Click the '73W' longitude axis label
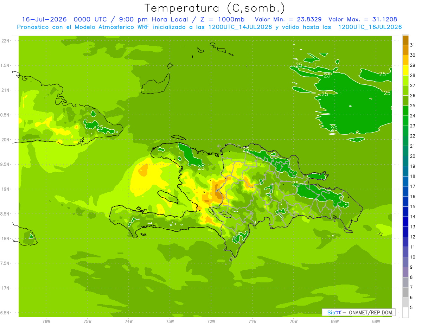 [x=170, y=321]
